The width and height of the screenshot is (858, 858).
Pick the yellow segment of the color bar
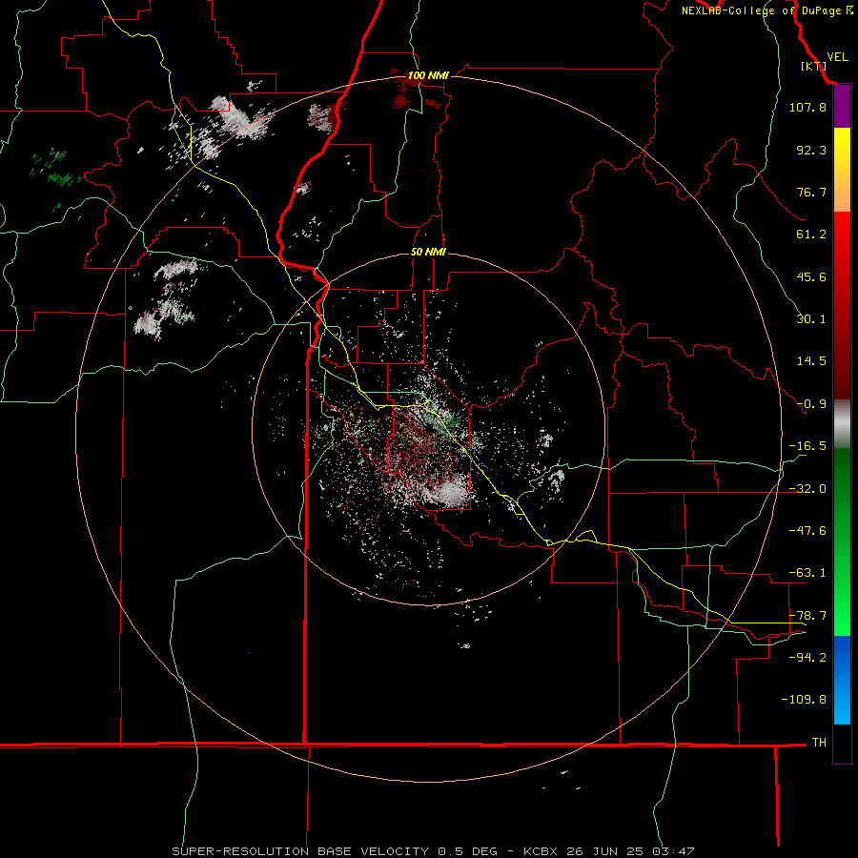point(842,151)
